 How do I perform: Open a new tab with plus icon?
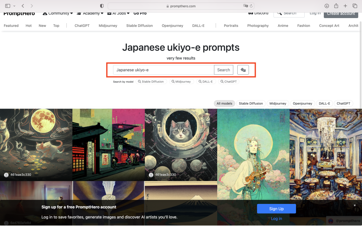345,6
